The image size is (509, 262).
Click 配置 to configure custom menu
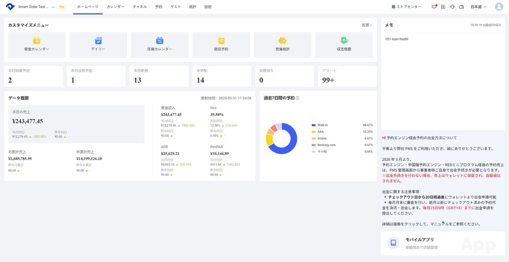[367, 25]
